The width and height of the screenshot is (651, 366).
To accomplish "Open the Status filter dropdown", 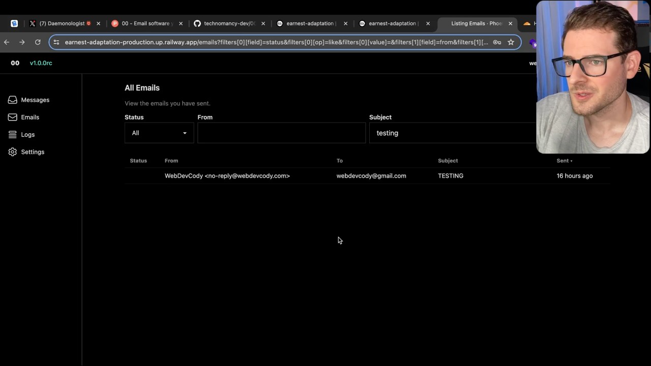I will [x=159, y=133].
